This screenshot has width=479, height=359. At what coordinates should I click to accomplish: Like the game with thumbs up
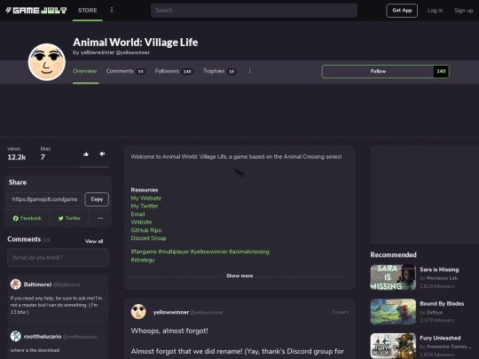tap(86, 154)
